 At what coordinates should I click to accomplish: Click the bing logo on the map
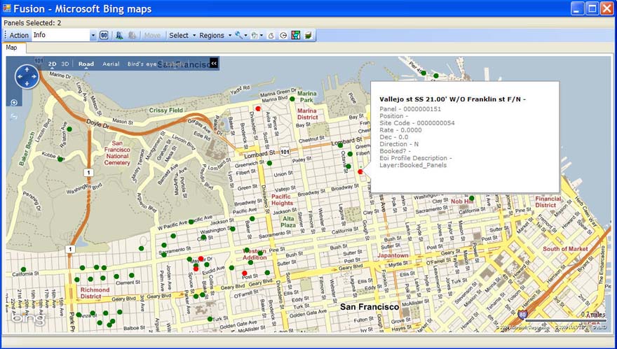click(29, 318)
